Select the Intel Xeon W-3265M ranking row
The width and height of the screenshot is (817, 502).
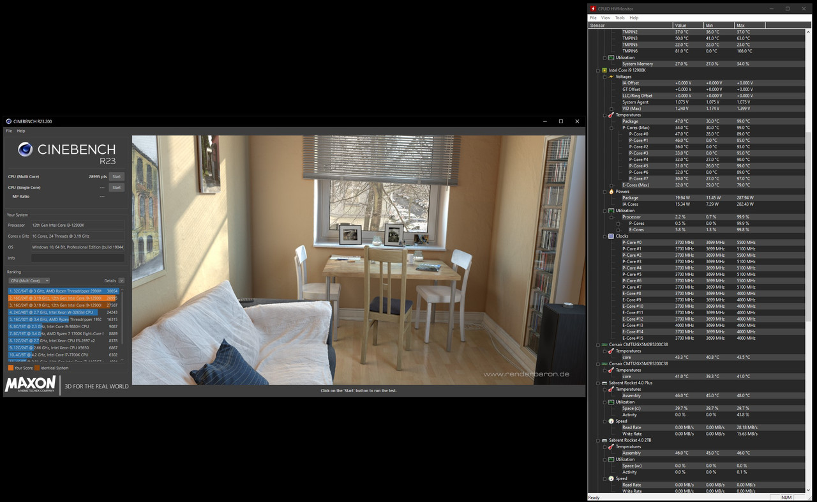click(x=63, y=312)
